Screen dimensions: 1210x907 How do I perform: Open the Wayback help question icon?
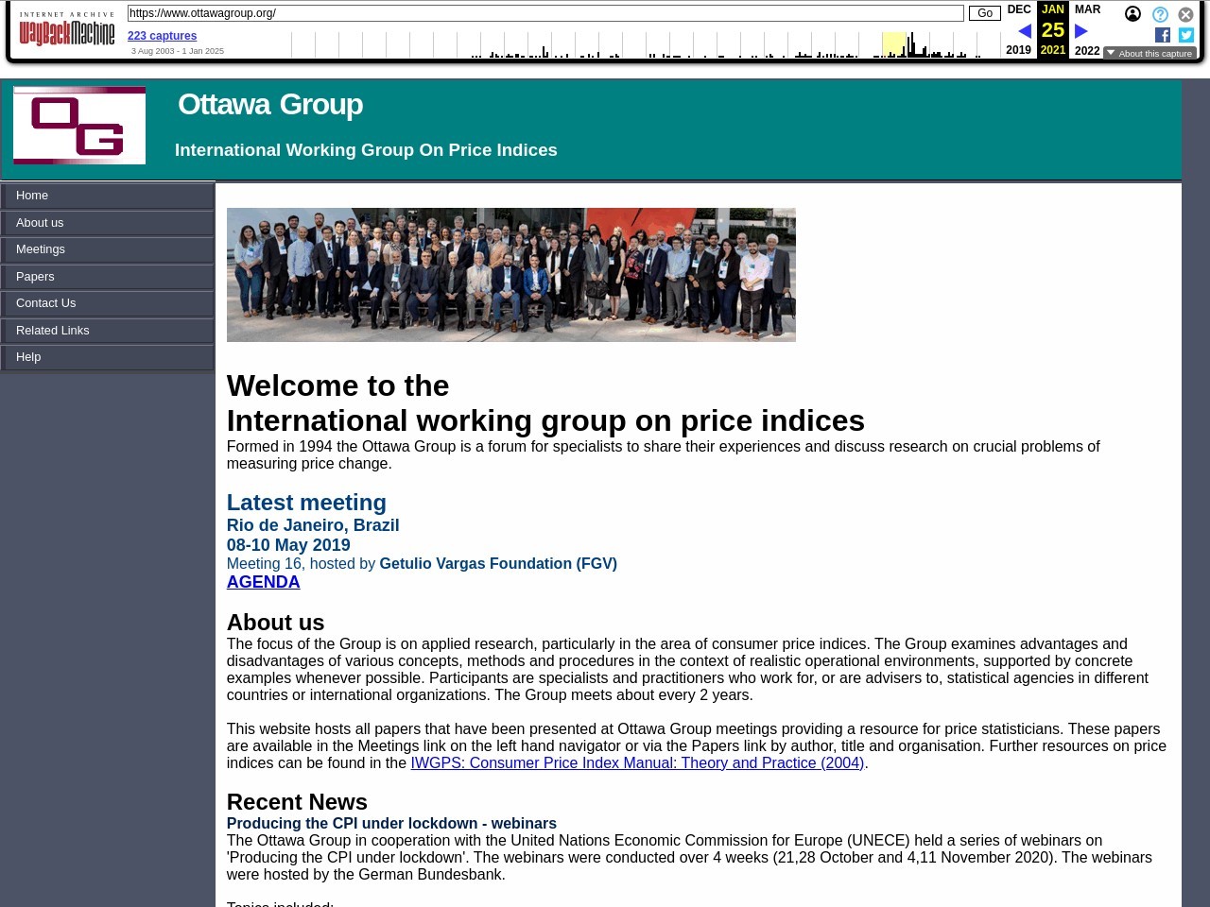point(1160,14)
